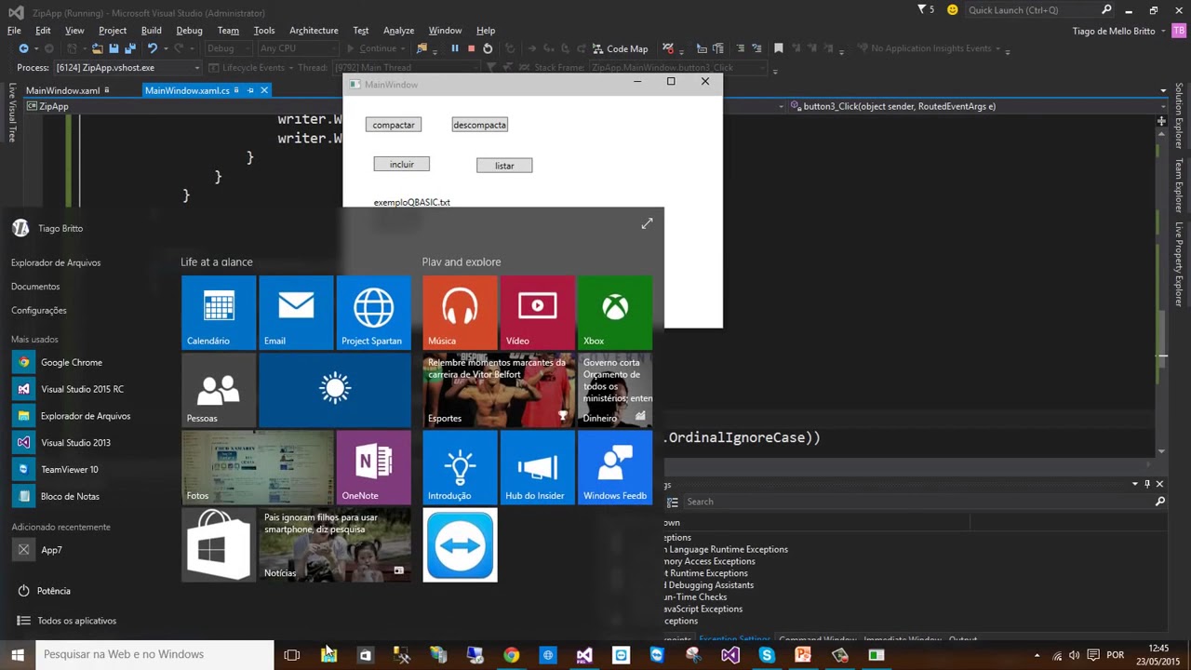1191x670 pixels.
Task: Open the Introdução tile
Action: tap(460, 467)
